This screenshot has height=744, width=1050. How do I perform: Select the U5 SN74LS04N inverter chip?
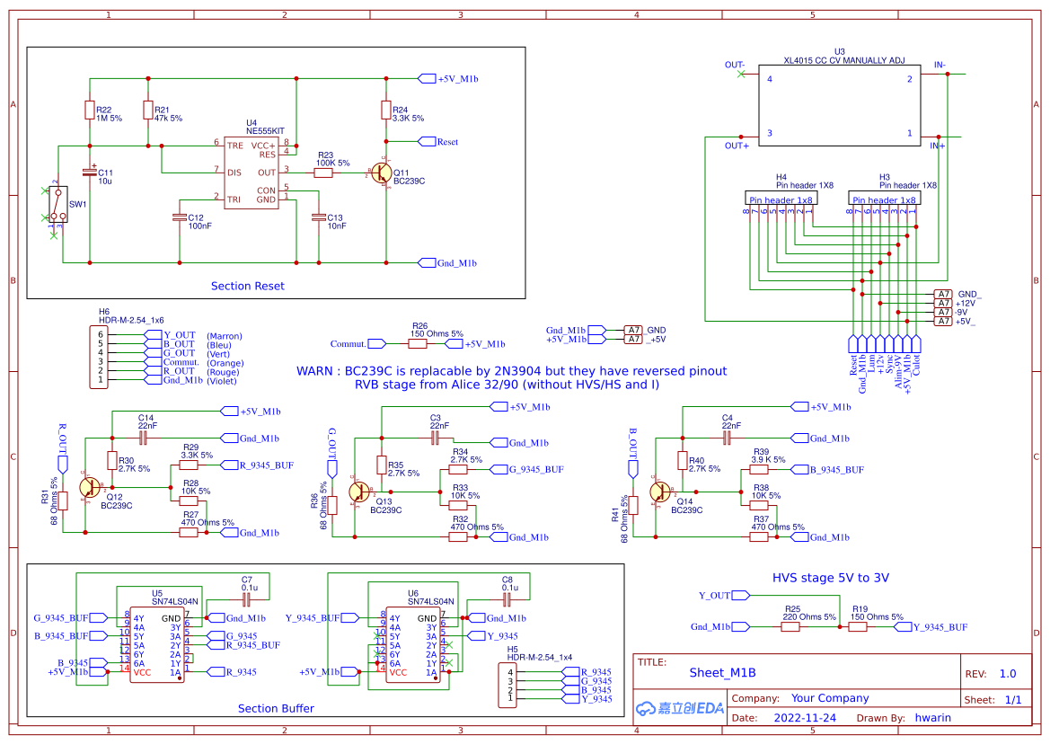coord(157,644)
